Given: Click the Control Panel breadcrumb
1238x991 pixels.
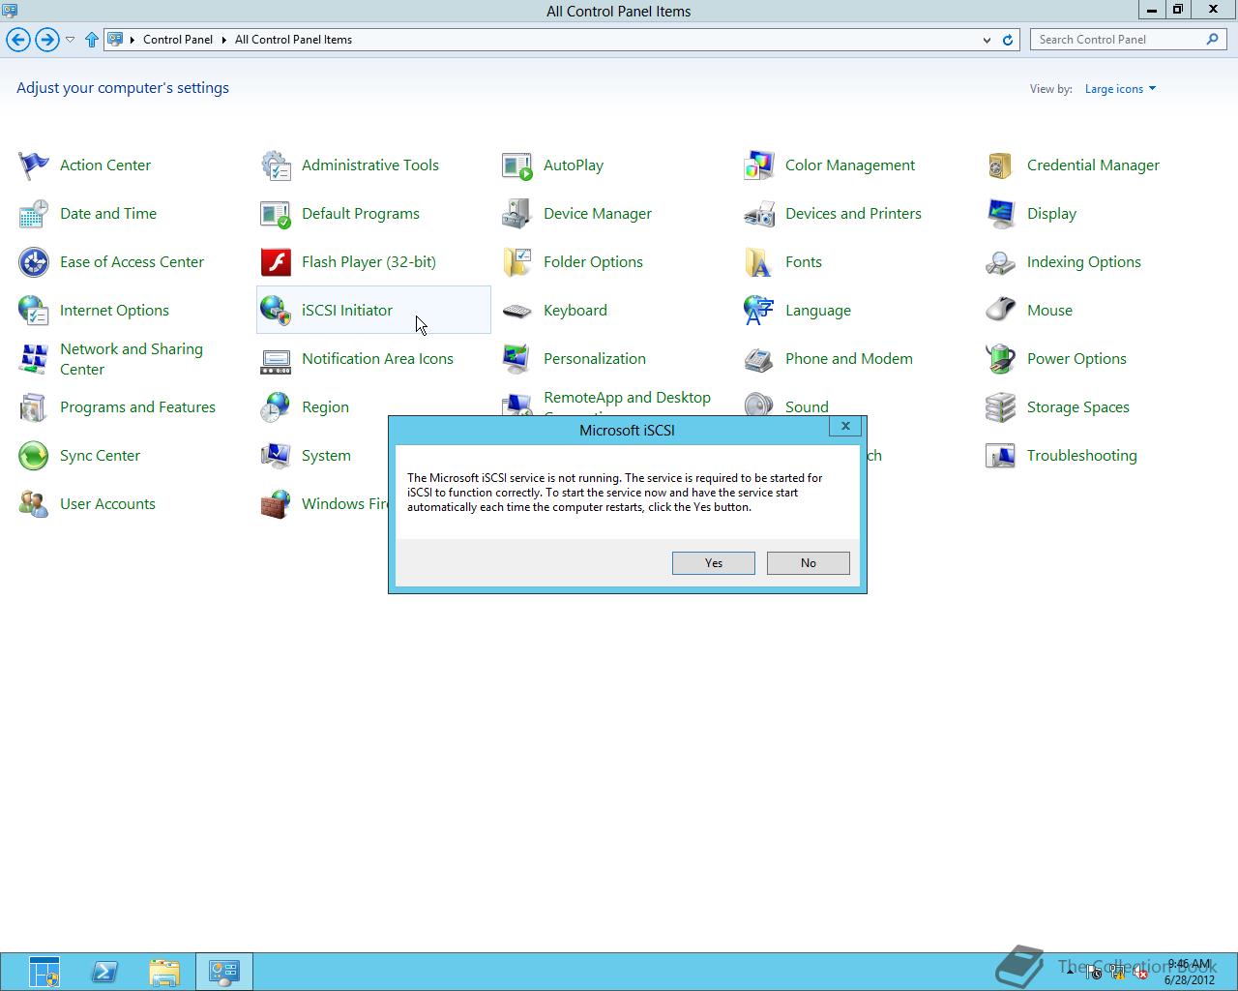Looking at the screenshot, I should [x=178, y=40].
